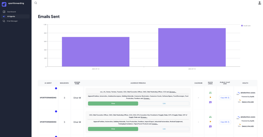Toggle the Emails Sent legend swatch
Image resolution: width=263 pixels, height=137 pixels.
click(242, 26)
